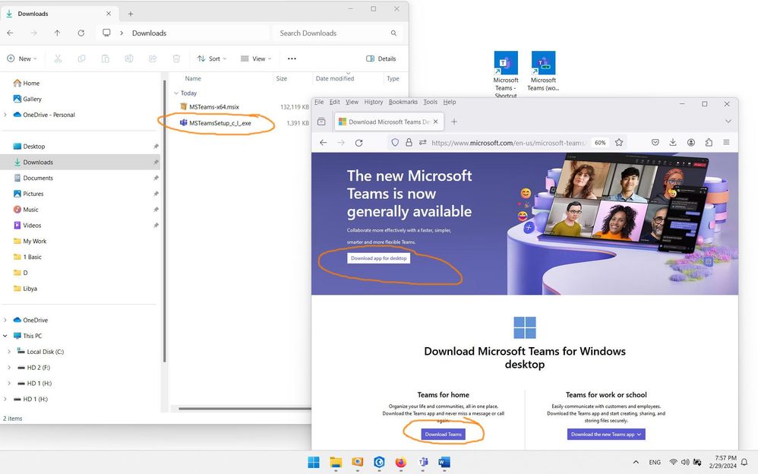
Task: Open the Libya folder in sidebar
Action: pyautogui.click(x=30, y=288)
